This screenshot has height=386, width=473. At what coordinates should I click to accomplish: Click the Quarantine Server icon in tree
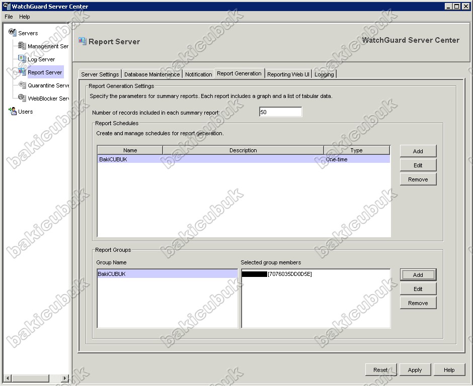pos(22,84)
